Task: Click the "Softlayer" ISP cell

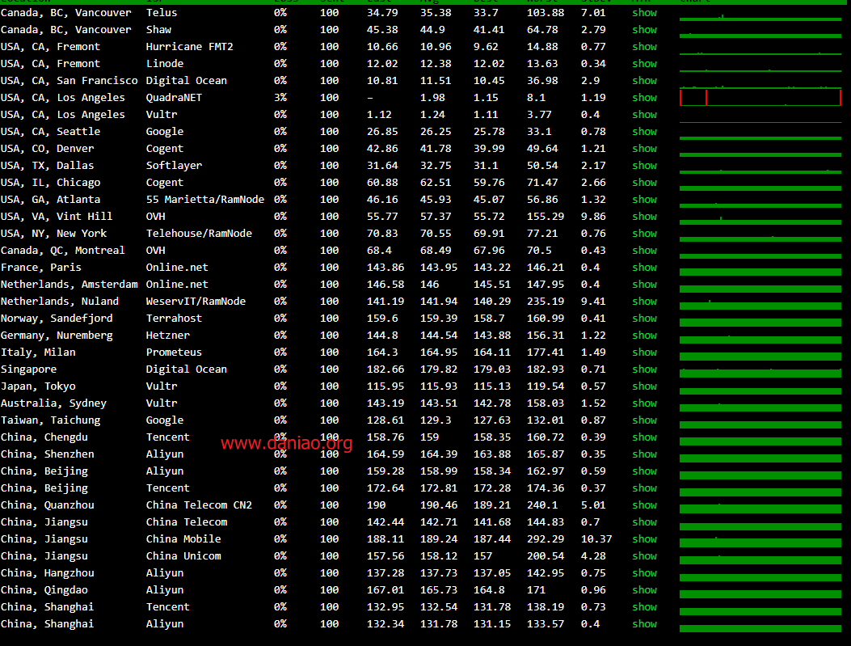Action: (174, 165)
